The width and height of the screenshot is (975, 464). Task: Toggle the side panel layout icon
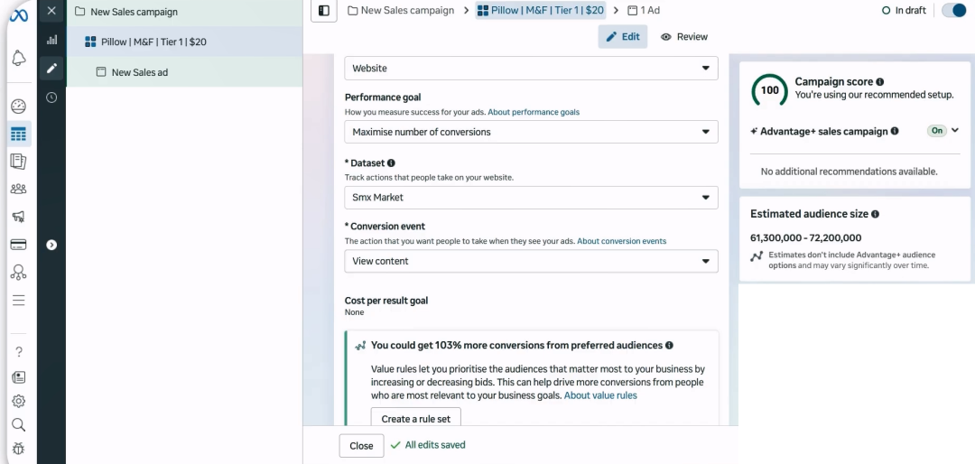pyautogui.click(x=324, y=11)
